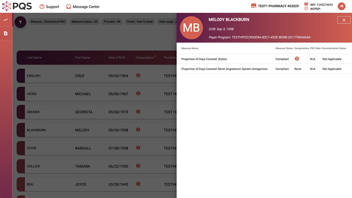Click Measure Name panel column header
The image size is (352, 198).
coord(190,48)
